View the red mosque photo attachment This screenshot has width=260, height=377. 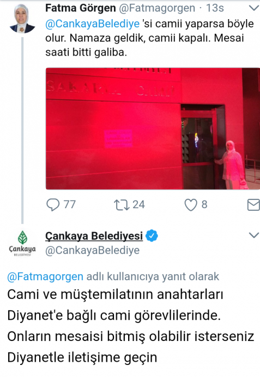(x=153, y=128)
